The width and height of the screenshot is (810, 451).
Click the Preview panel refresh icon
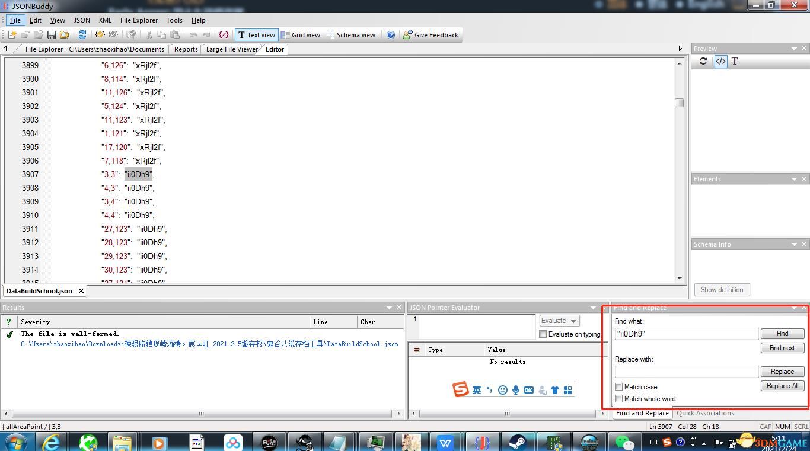point(703,61)
